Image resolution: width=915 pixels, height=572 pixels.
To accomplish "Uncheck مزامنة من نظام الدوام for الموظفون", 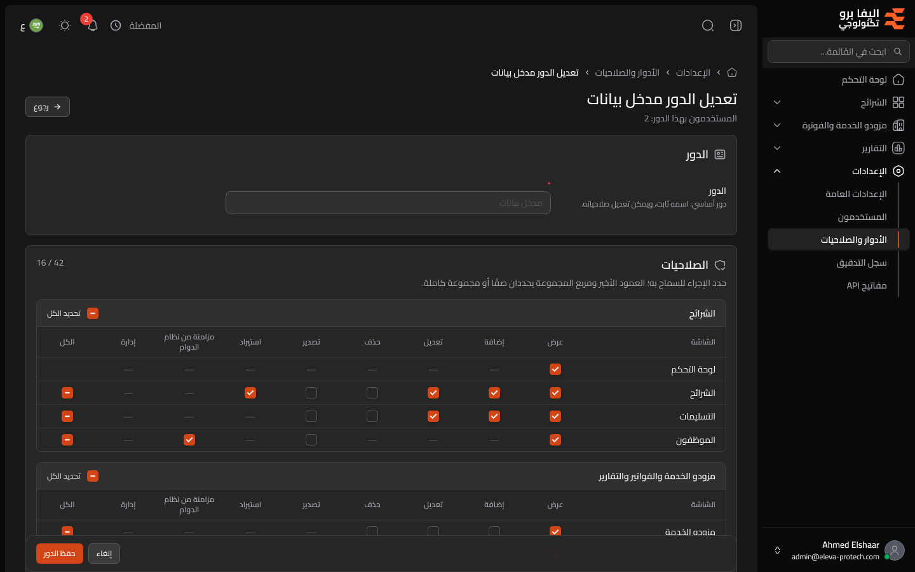I will pos(189,440).
